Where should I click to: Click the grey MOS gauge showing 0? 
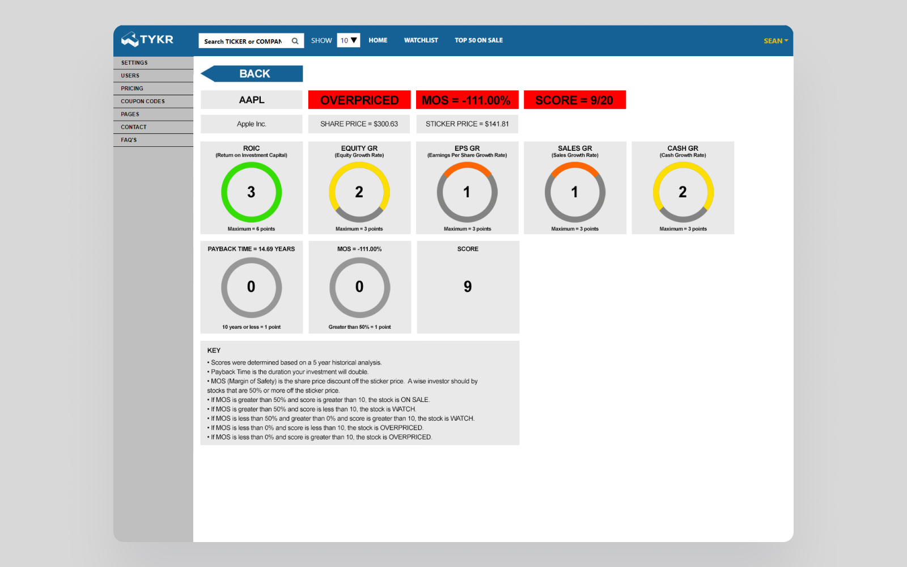[x=359, y=287]
